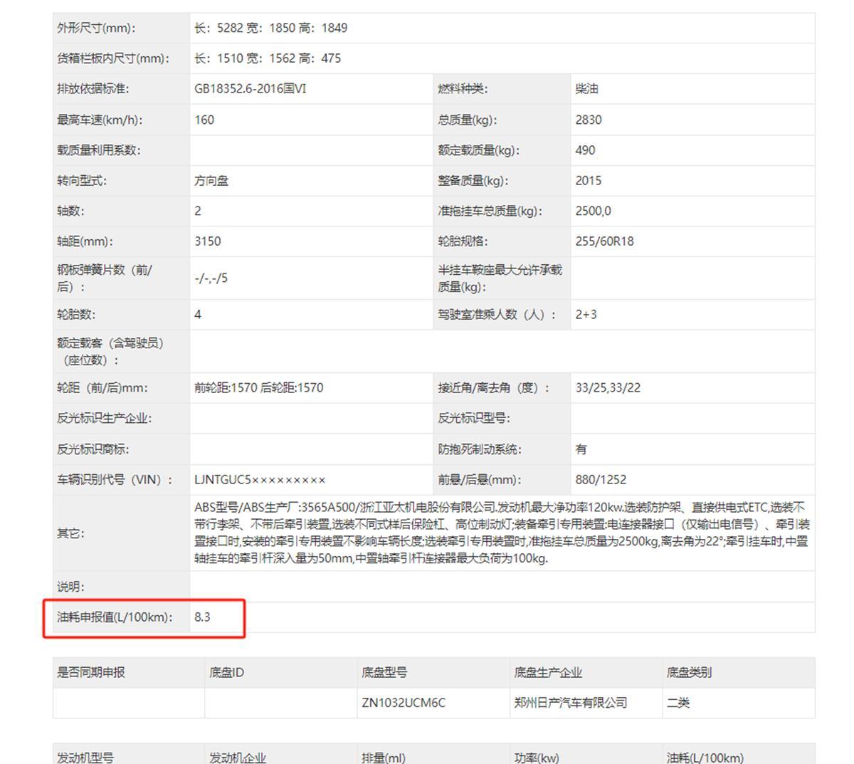Click the track width 前轮距:1570 后轮距:1570
854x764 pixels.
(258, 388)
